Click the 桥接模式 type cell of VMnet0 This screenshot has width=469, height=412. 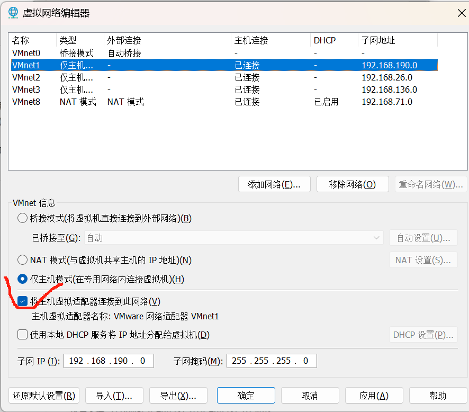pos(77,53)
